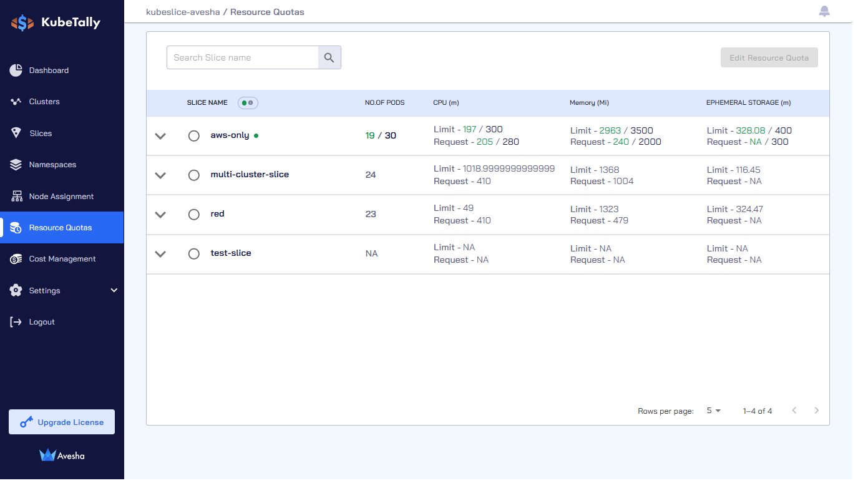Click the Logout arrow icon
This screenshot has width=858, height=488.
pos(16,322)
